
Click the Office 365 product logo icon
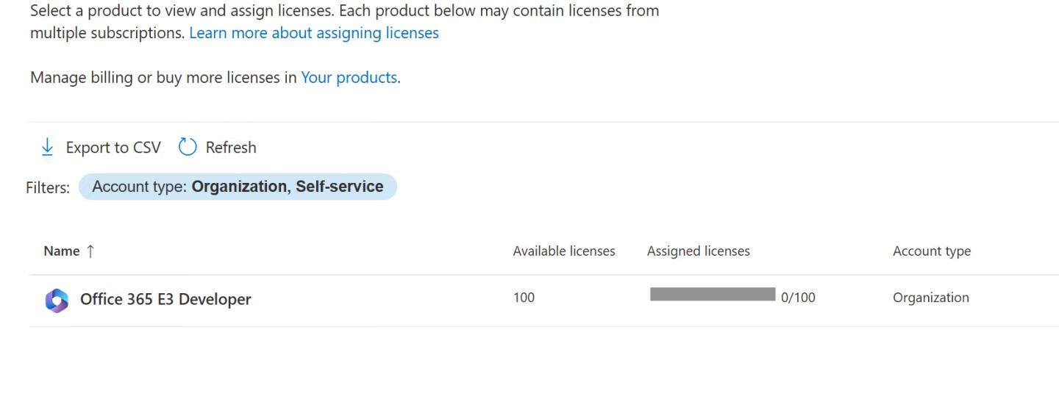57,300
